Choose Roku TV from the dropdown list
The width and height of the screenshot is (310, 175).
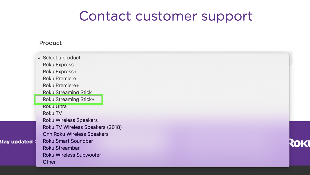[x=52, y=113]
